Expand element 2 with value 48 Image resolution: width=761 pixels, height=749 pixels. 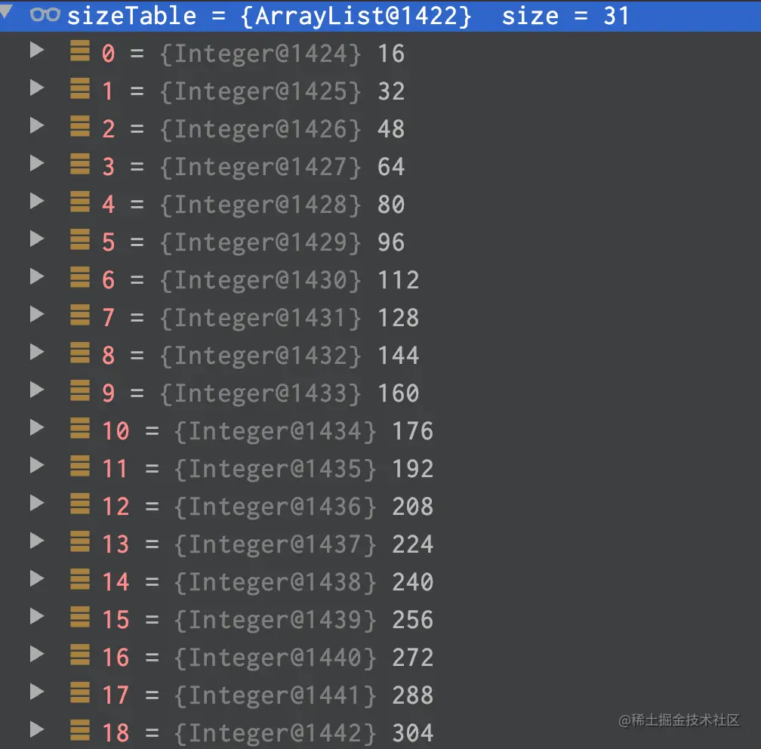coord(37,126)
